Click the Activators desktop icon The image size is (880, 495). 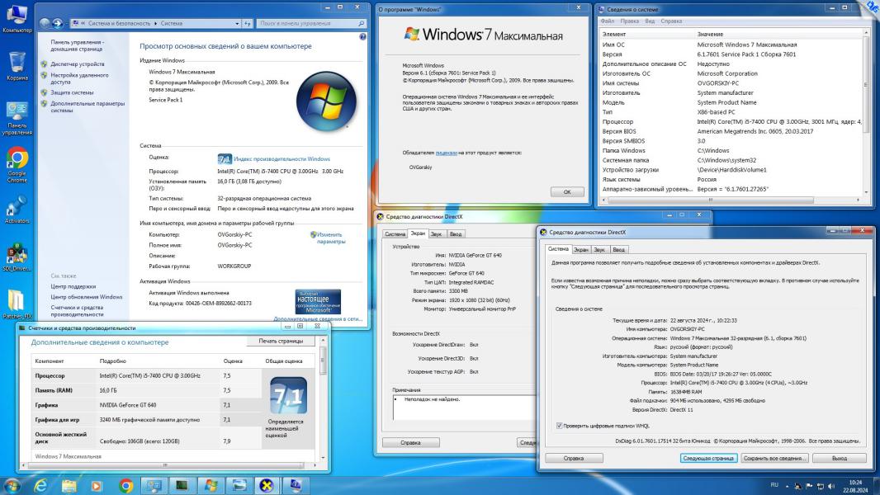pos(17,206)
